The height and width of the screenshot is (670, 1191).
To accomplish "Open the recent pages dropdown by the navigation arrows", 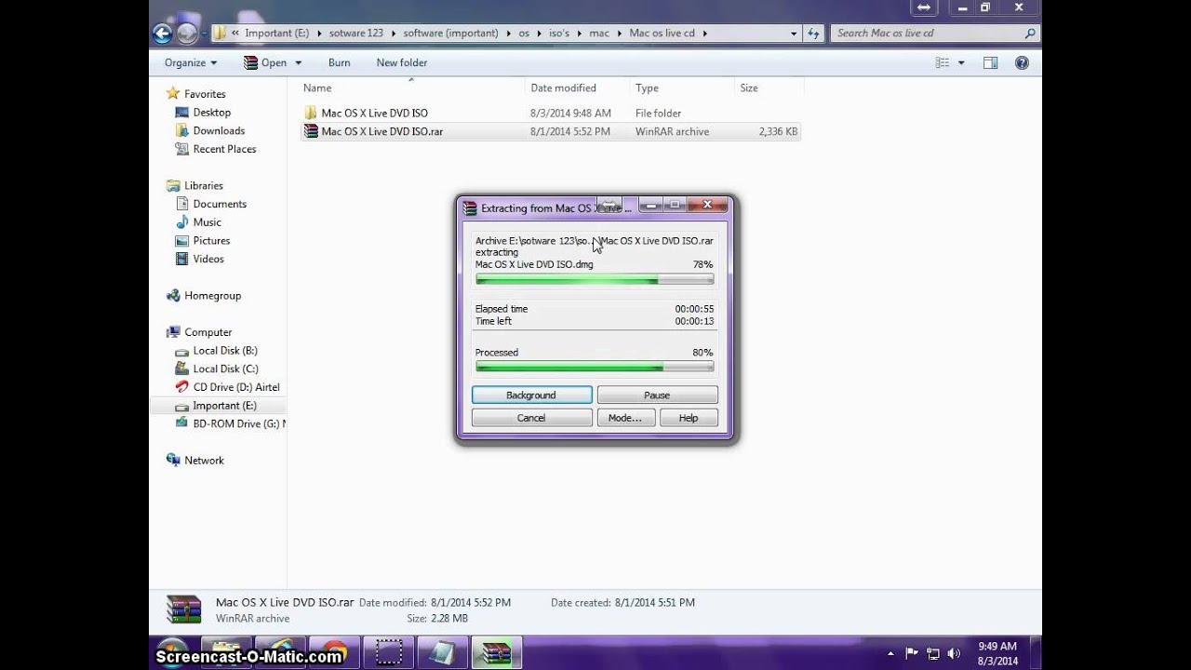I will click(205, 33).
